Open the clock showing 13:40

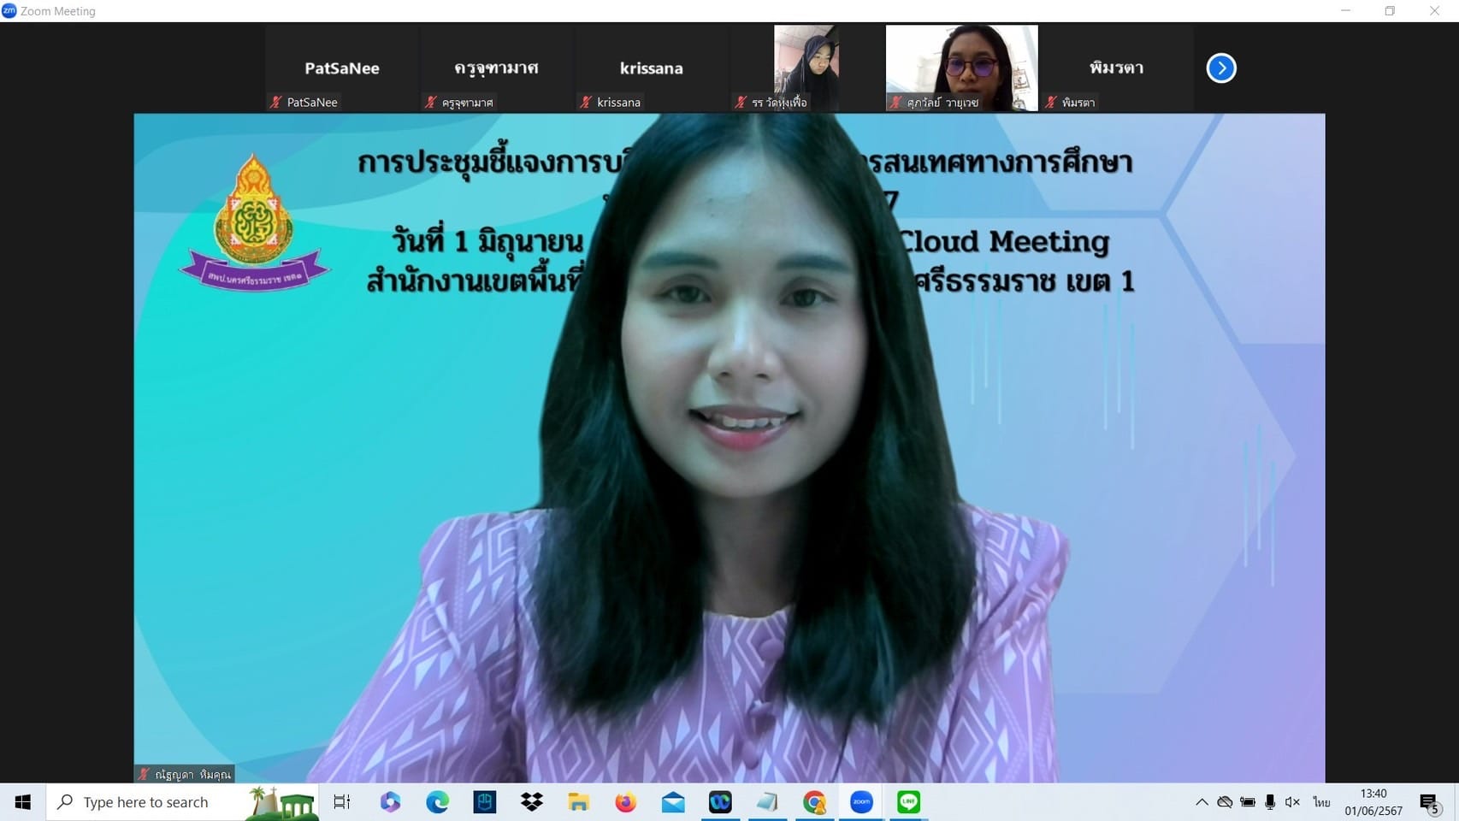click(x=1373, y=802)
